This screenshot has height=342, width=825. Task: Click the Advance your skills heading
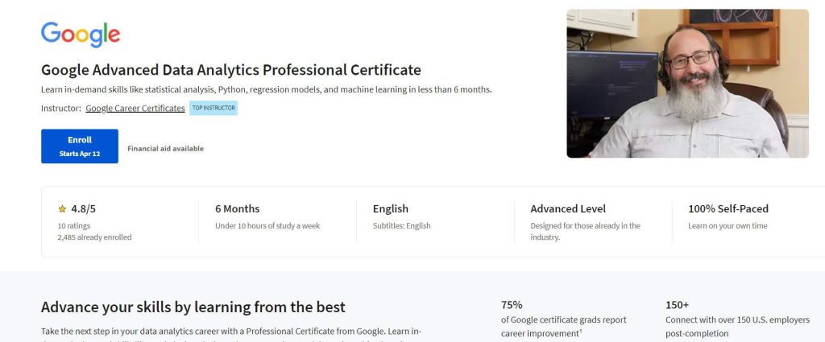(x=193, y=307)
